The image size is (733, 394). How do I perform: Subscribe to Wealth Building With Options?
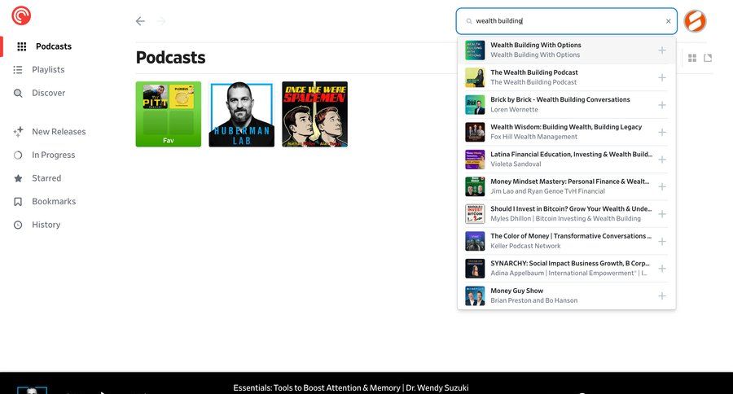pos(662,50)
